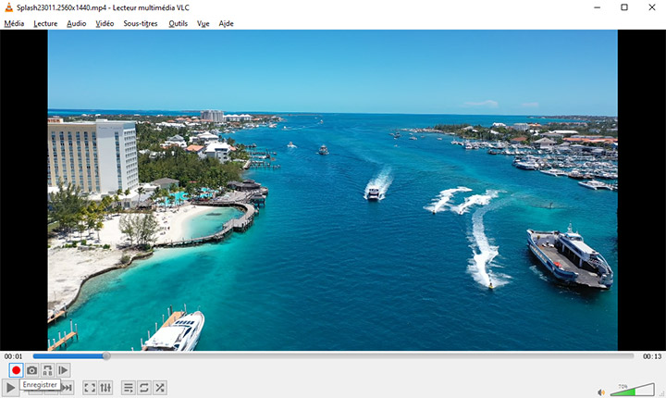Adjust the volume slider
Screen dimensions: 666x398
[632, 390]
